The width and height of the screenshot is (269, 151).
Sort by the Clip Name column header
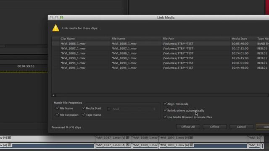68,39
